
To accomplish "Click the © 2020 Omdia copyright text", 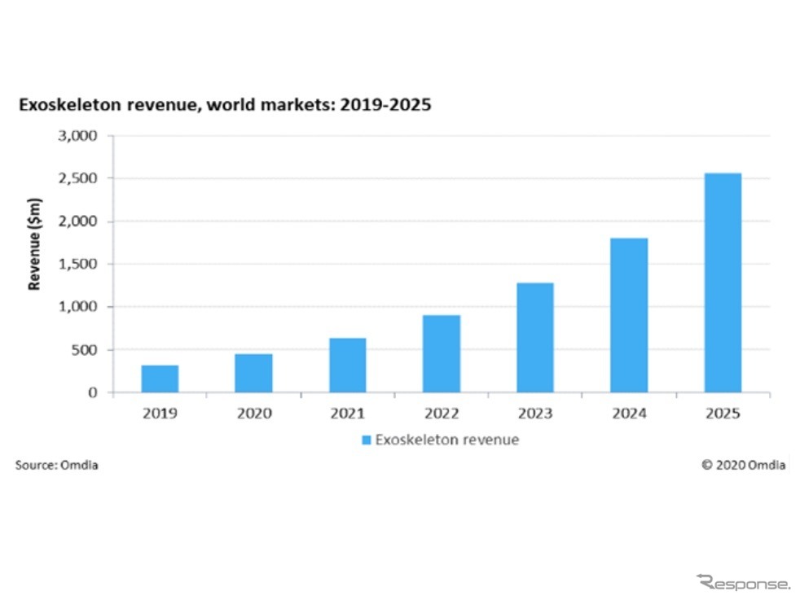I will click(743, 466).
